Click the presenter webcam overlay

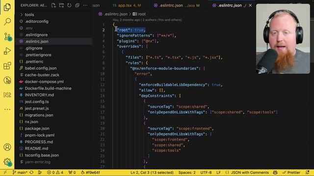tap(283, 39)
